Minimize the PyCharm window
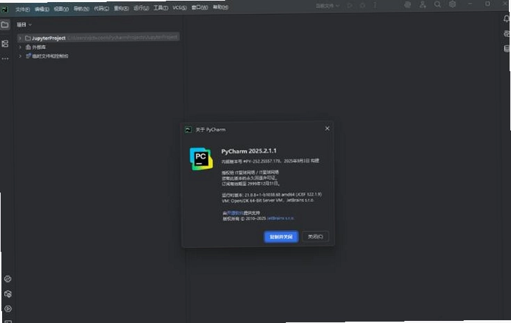Image resolution: width=511 pixels, height=323 pixels. click(x=469, y=4)
